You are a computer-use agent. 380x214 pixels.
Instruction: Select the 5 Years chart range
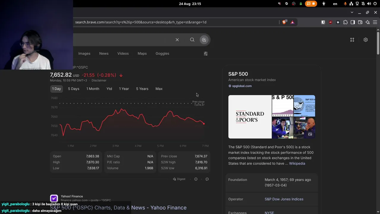pyautogui.click(x=142, y=89)
